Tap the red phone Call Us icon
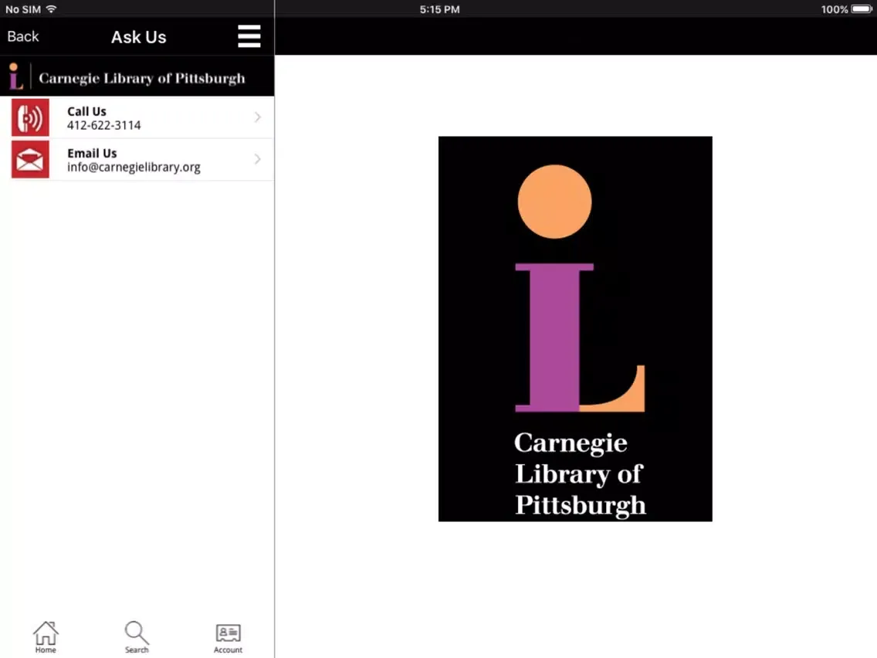The image size is (877, 658). click(x=30, y=117)
